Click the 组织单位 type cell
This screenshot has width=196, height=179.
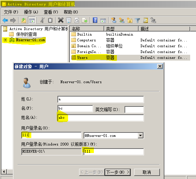click(114, 46)
